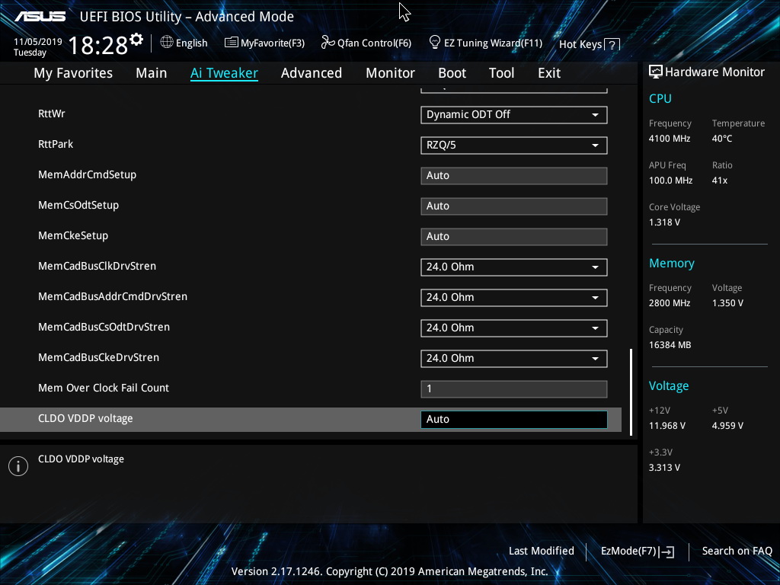Click CPU frequency value 4100 MHz
780x585 pixels.
(x=670, y=139)
